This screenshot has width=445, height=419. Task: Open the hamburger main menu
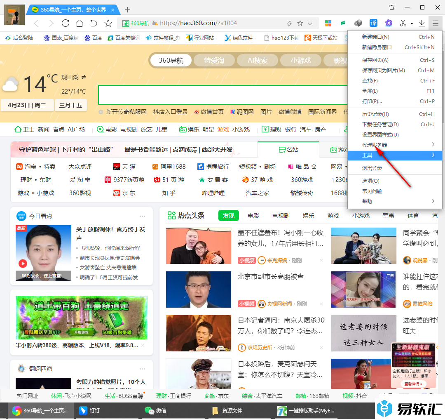coord(436,23)
